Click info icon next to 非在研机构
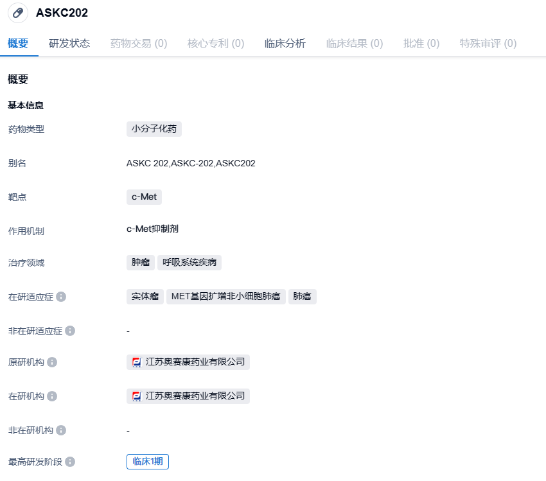 pyautogui.click(x=61, y=430)
